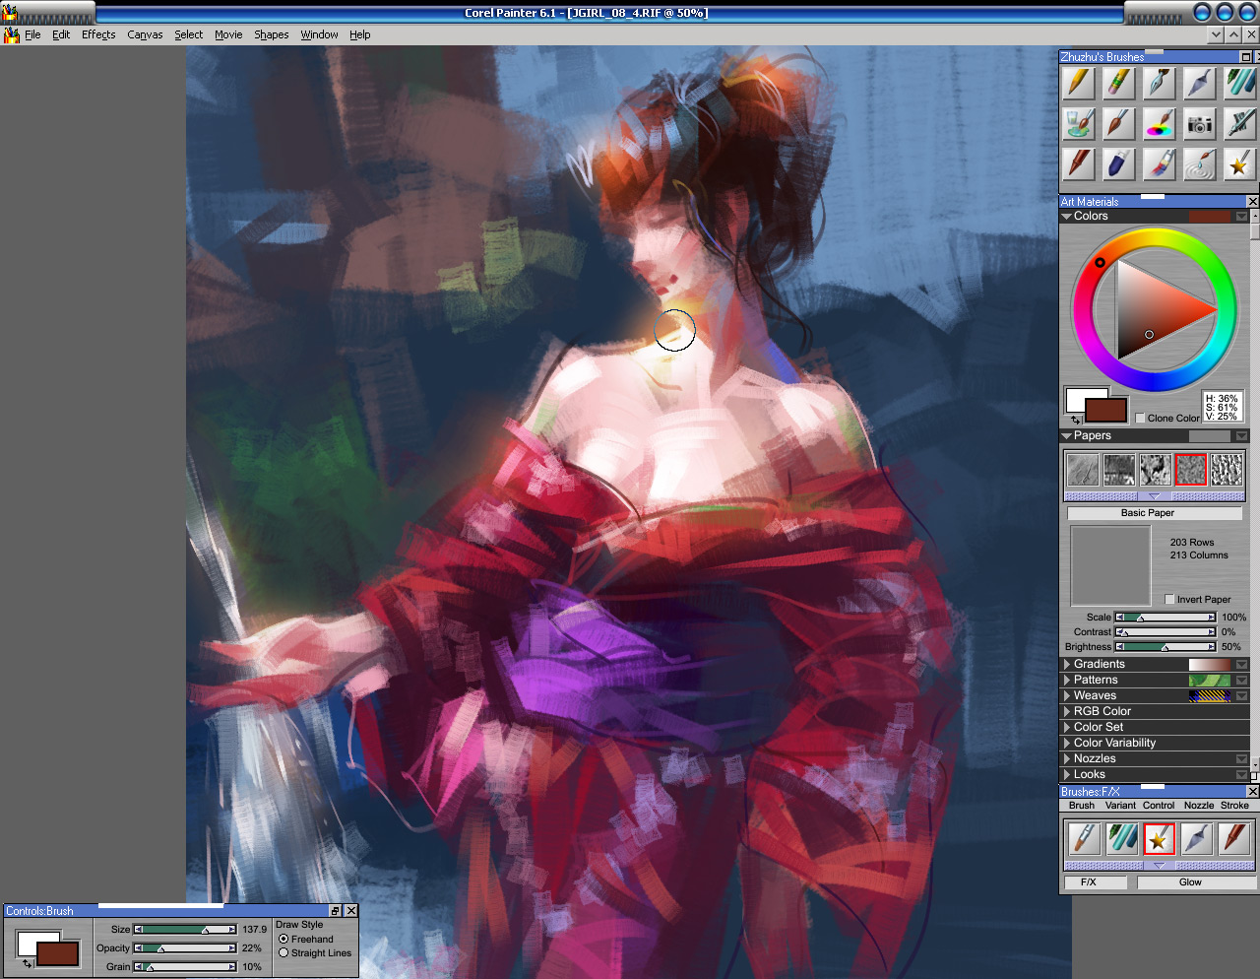Open the Variant menu in Brushes panel
The width and height of the screenshot is (1260, 979).
(1120, 806)
